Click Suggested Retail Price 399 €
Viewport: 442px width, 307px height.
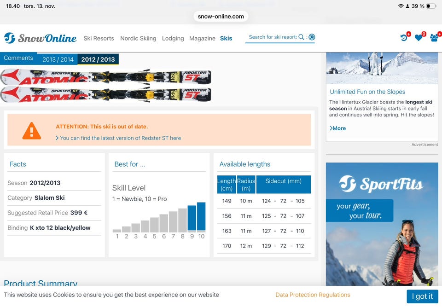point(47,213)
